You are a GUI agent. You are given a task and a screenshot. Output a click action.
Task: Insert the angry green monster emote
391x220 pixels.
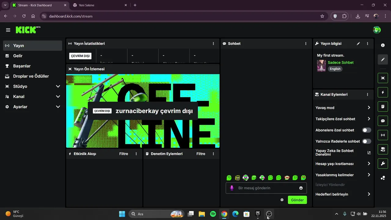pos(237,178)
